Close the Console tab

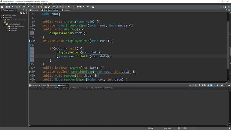(67, 86)
